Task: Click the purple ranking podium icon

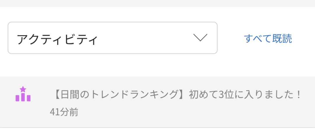Action: [23, 94]
